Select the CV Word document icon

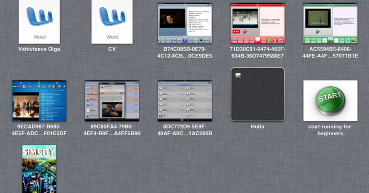[112, 21]
